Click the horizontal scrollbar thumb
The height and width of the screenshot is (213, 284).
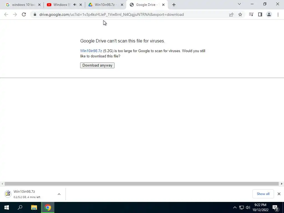(142, 184)
